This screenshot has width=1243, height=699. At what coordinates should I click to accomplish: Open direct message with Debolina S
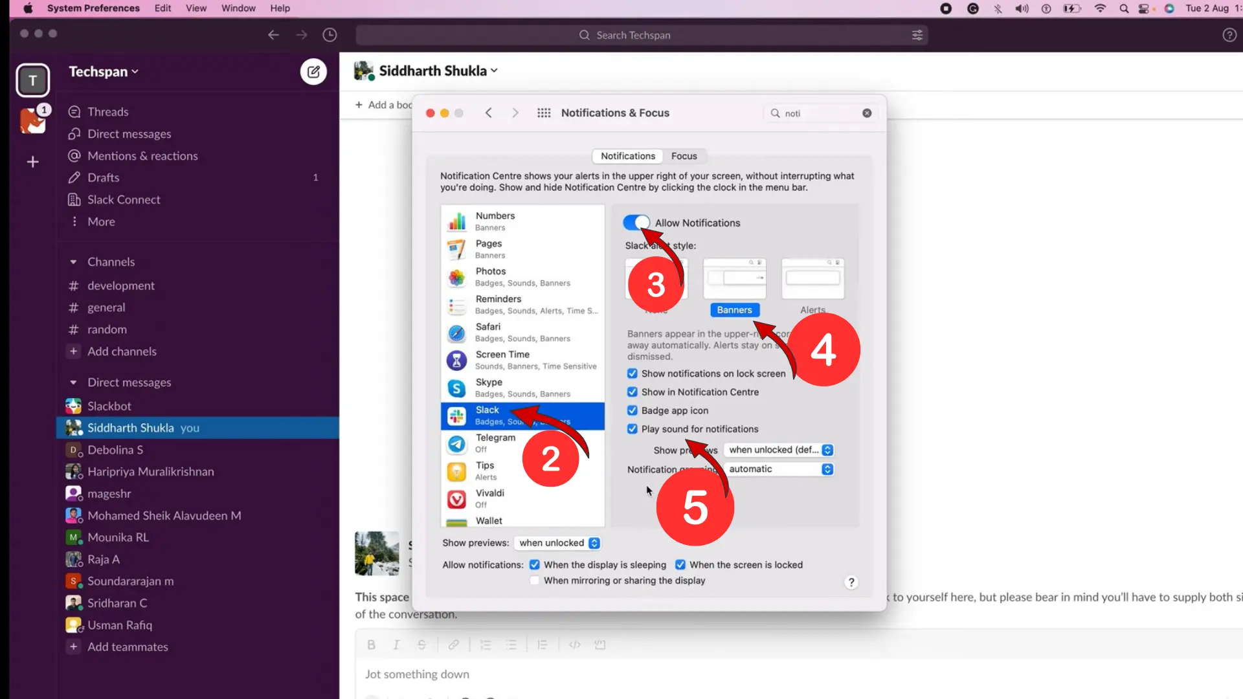click(x=115, y=450)
